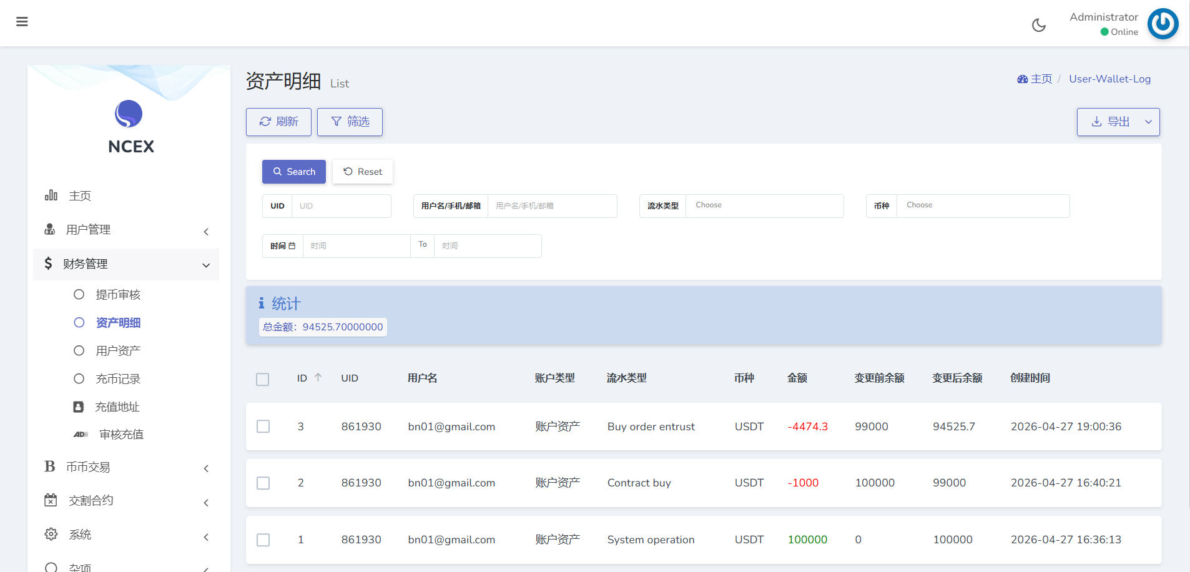Image resolution: width=1190 pixels, height=572 pixels.
Task: Toggle dark mode moon icon
Action: pyautogui.click(x=1038, y=25)
